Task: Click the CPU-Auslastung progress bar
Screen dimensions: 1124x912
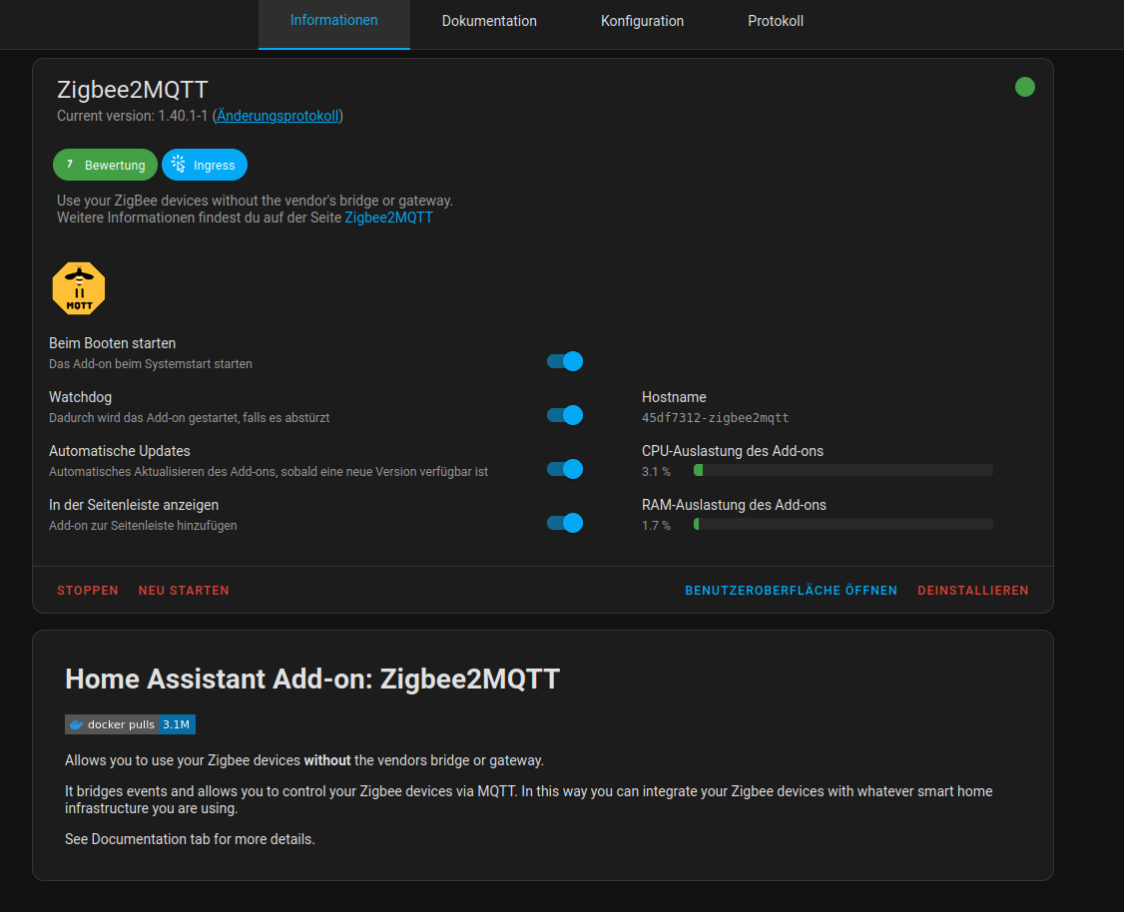Action: coord(842,469)
